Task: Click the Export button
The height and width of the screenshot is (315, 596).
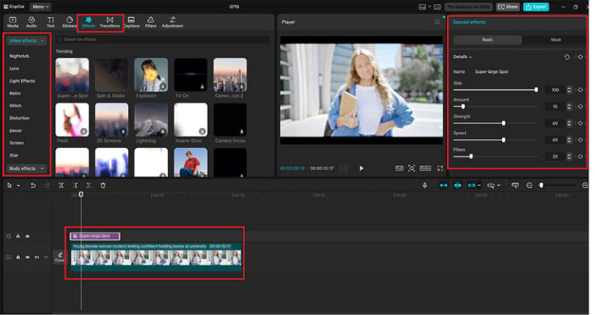Action: click(x=536, y=7)
